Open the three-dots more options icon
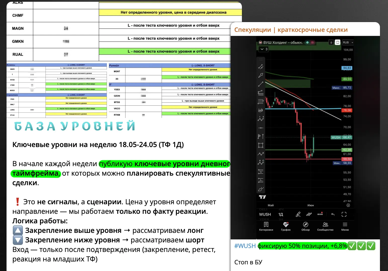388x271 pixels. (x=320, y=214)
